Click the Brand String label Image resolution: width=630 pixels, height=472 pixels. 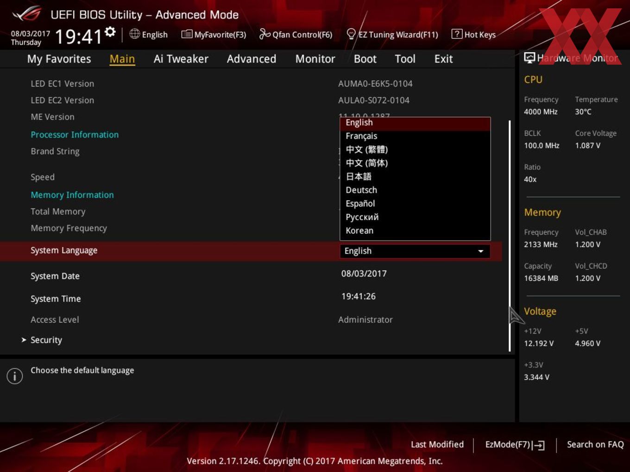click(55, 151)
